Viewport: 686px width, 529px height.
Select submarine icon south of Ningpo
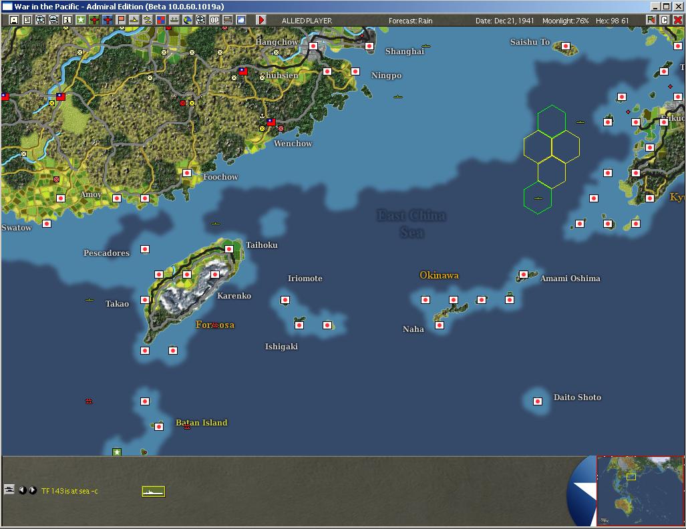coord(397,97)
